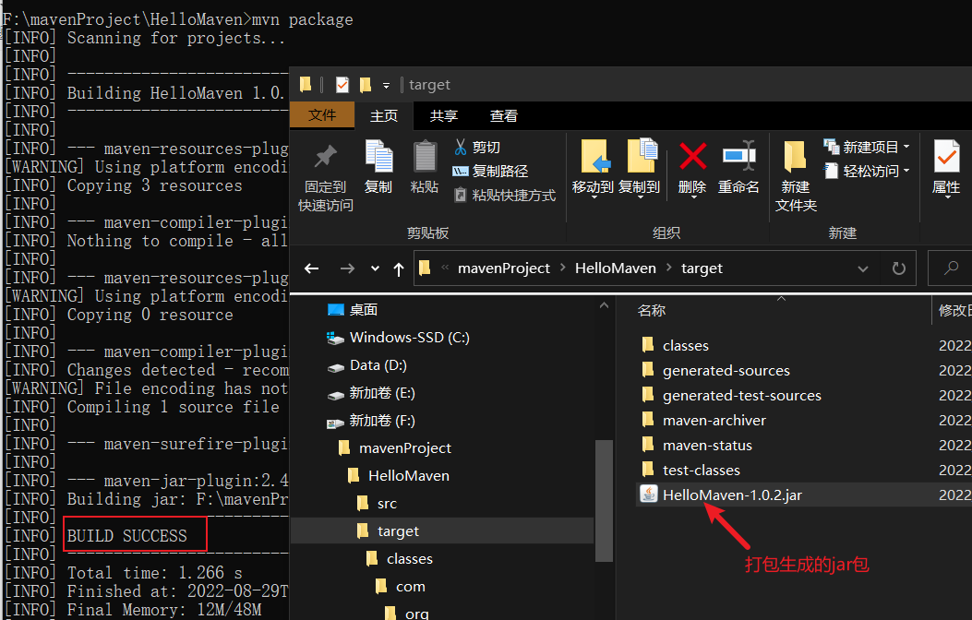Choose Copy path (复制路径)
Screen dimensions: 972x620
(491, 171)
